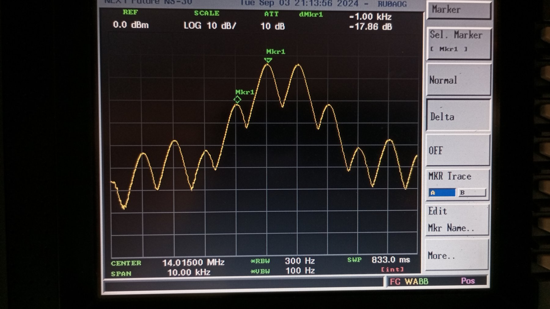Screen dimensions: 550x309
Task: Open Edit Mkr Name softkey
Action: [457, 220]
